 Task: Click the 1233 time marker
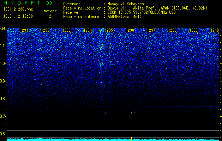[67, 30]
